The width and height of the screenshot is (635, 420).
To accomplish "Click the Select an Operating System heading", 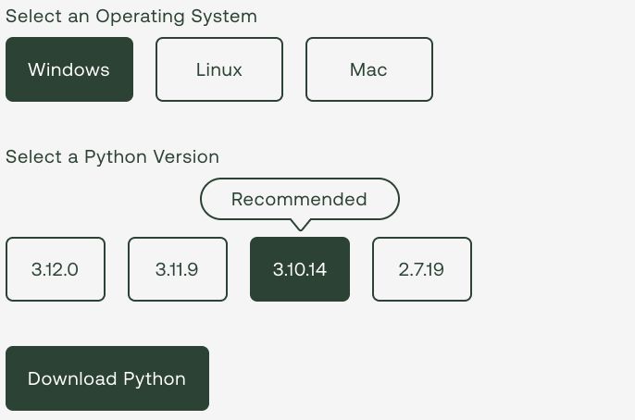I will [x=131, y=17].
